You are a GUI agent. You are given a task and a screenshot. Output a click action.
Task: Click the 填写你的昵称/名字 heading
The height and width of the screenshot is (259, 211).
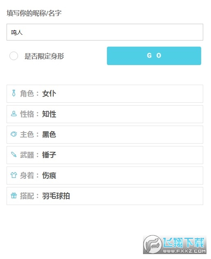point(34,13)
